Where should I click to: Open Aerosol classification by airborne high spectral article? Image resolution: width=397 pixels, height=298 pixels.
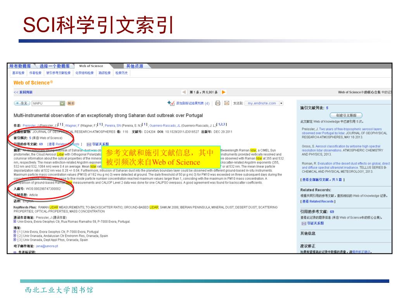[x=341, y=148]
